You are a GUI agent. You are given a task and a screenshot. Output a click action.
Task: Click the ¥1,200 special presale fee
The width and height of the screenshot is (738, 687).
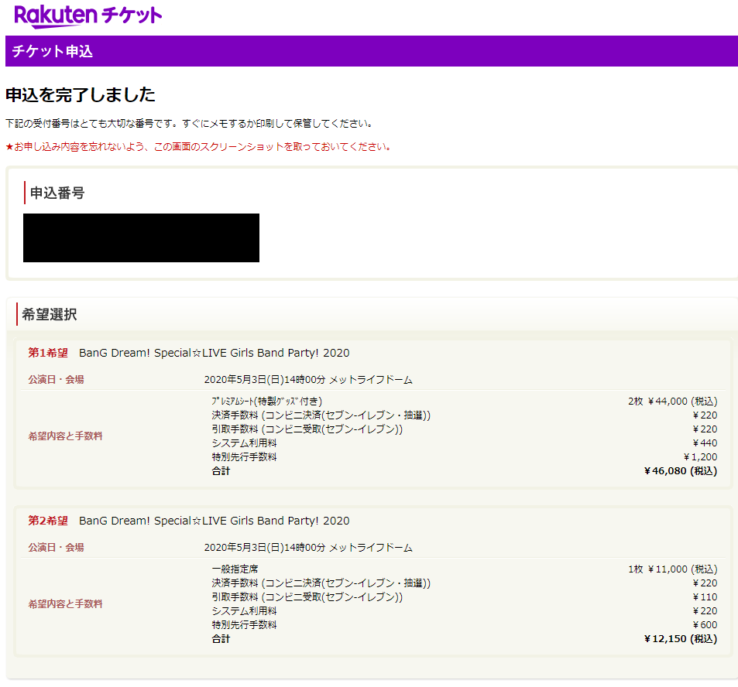click(x=700, y=457)
